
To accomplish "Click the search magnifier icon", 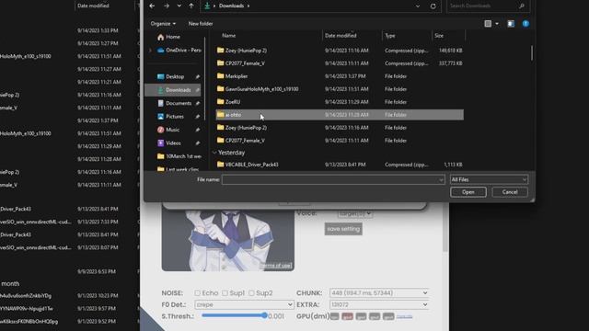I will (x=522, y=6).
